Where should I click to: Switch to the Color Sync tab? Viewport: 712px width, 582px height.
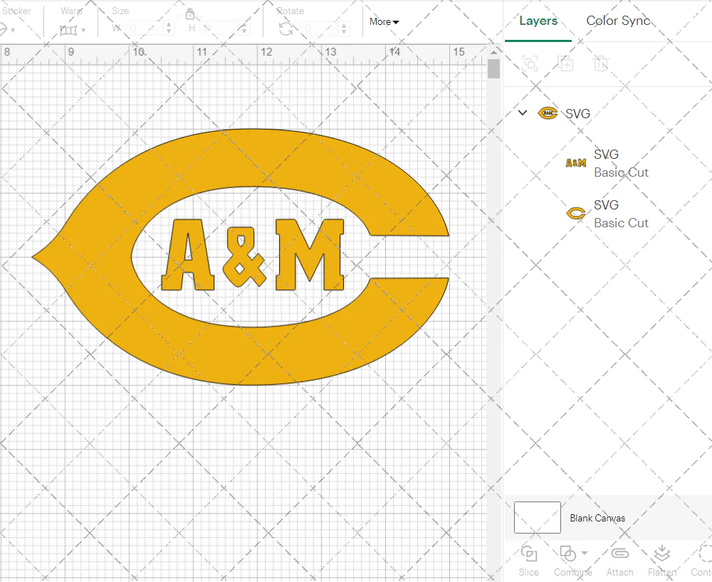(618, 21)
